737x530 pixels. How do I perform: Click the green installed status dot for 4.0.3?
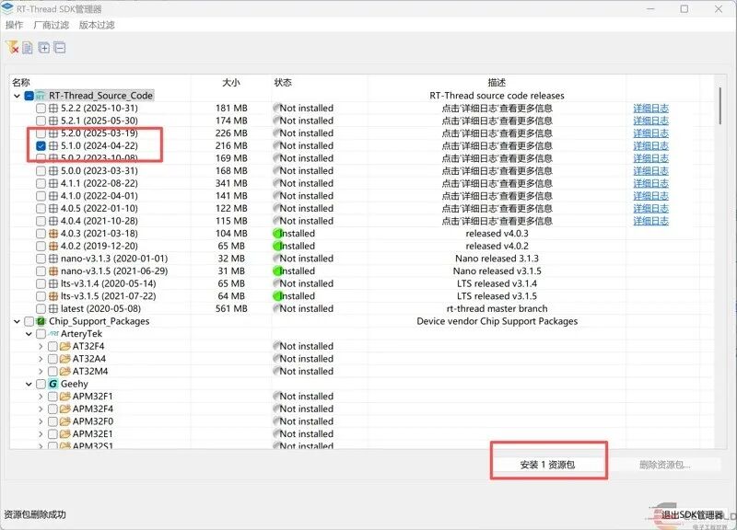pyautogui.click(x=277, y=234)
